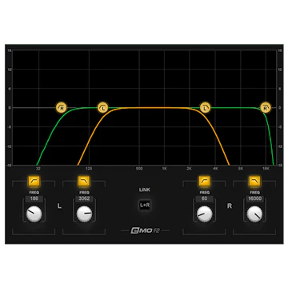Screen dimensions: 288x288
Task: Click the R low-pass FREQ knob
Action: click(x=254, y=214)
